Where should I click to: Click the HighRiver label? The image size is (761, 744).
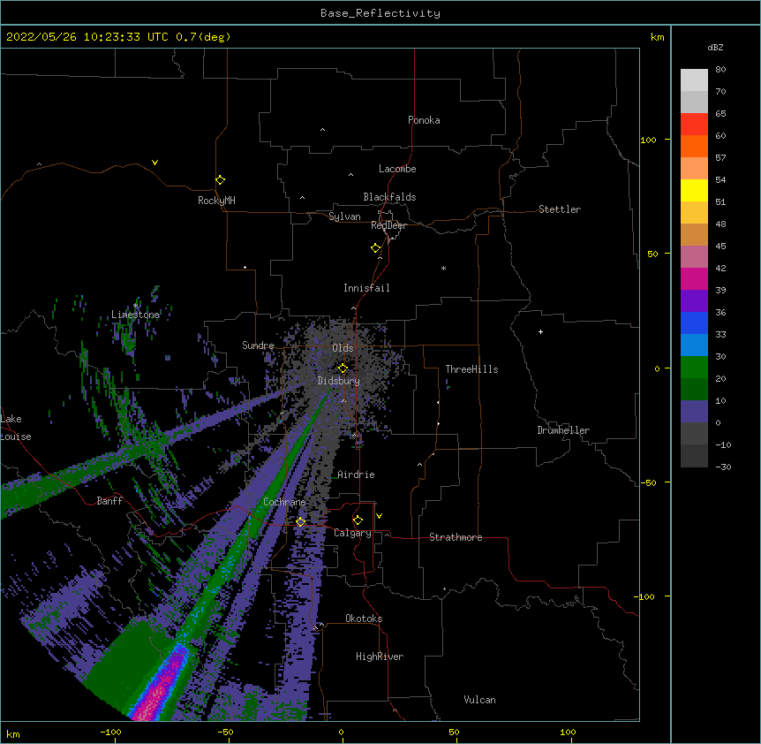380,657
